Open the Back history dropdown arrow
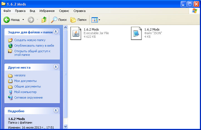 pos(23,20)
